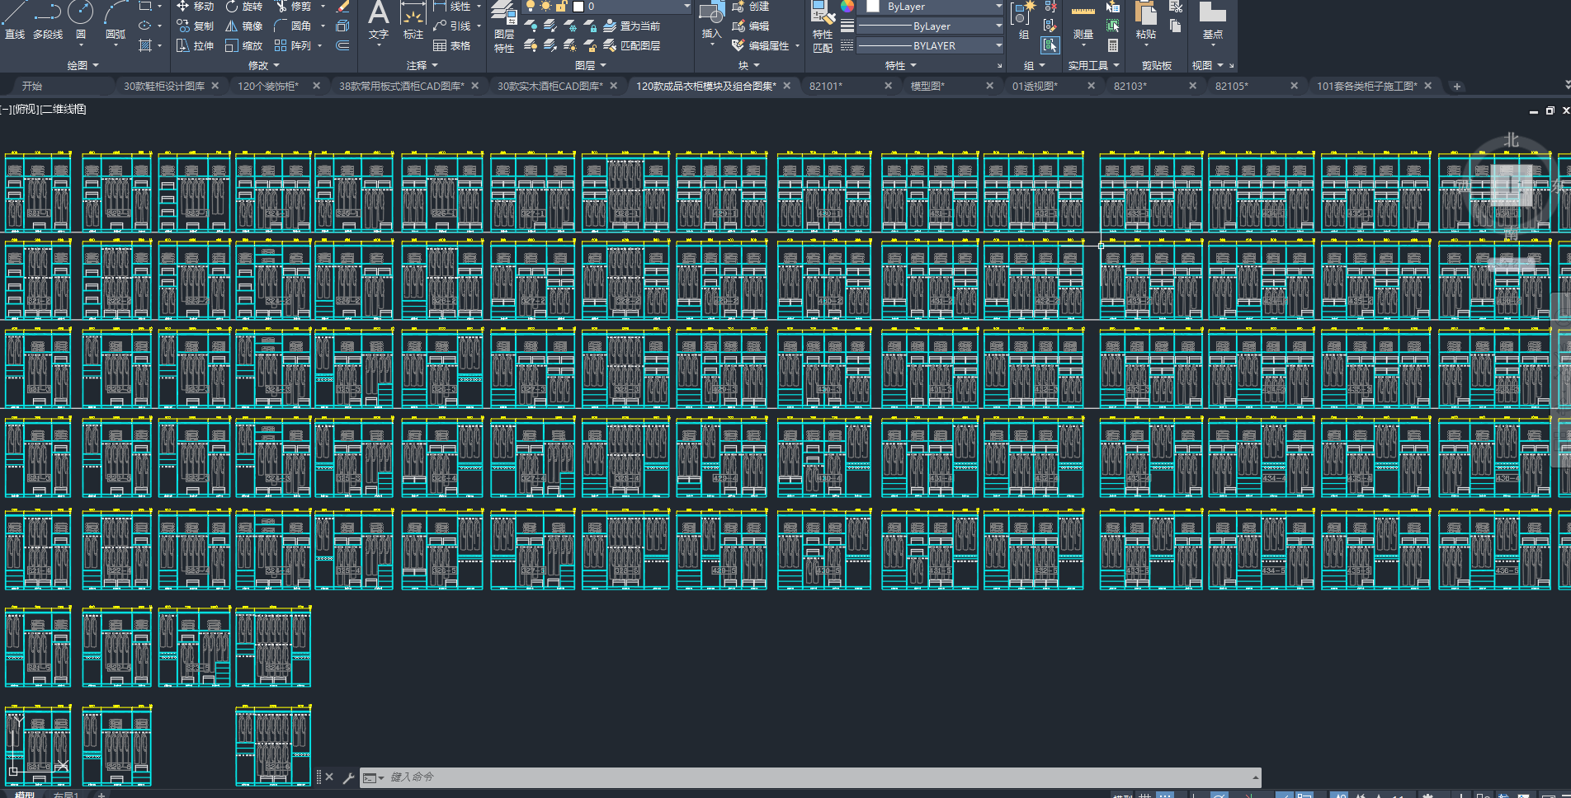Click the Copy (复制) tool
The height and width of the screenshot is (798, 1571).
(195, 26)
